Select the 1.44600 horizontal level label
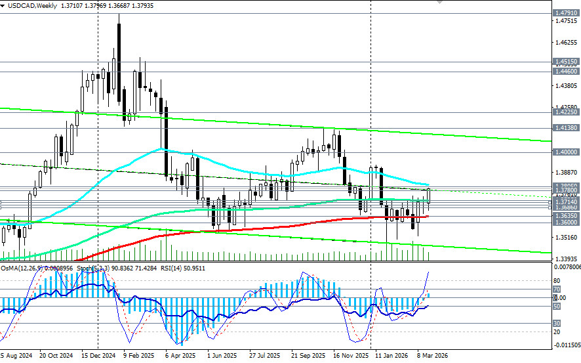 click(566, 71)
